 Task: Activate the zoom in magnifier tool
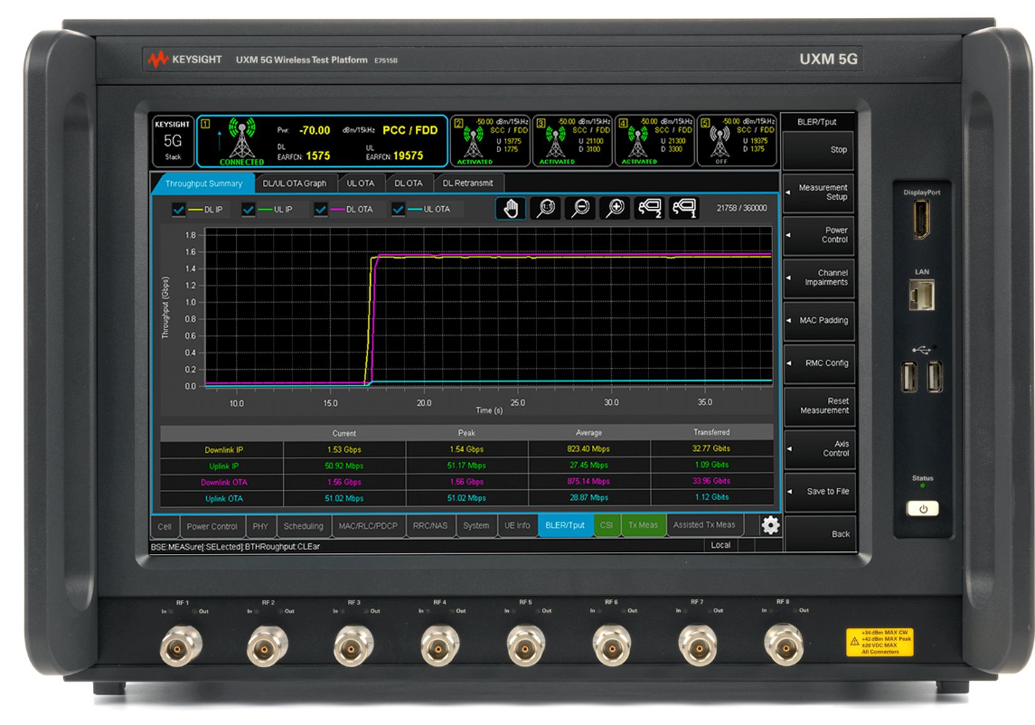(616, 208)
